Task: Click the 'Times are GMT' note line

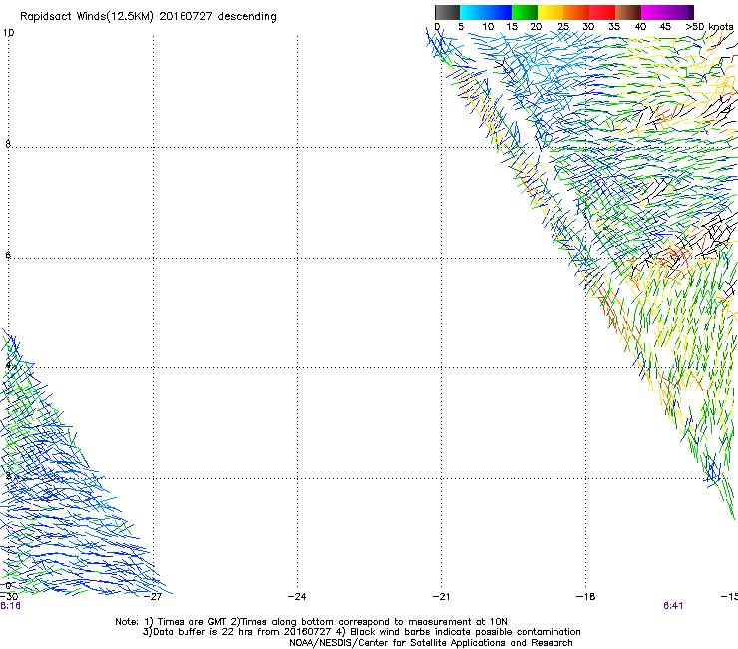Action: click(x=311, y=622)
